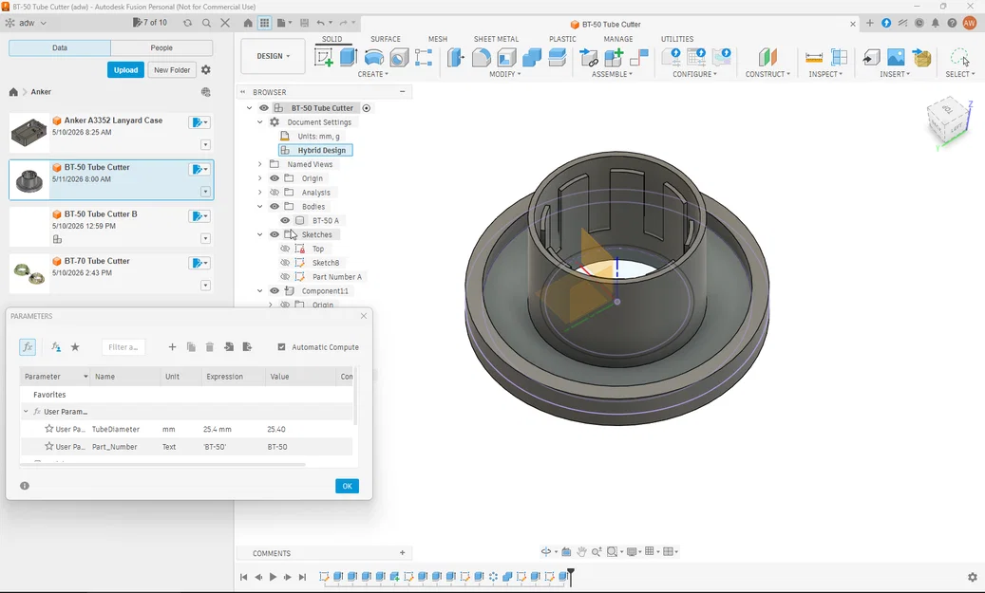Add a new user parameter with plus icon
The height and width of the screenshot is (593, 985).
point(172,347)
